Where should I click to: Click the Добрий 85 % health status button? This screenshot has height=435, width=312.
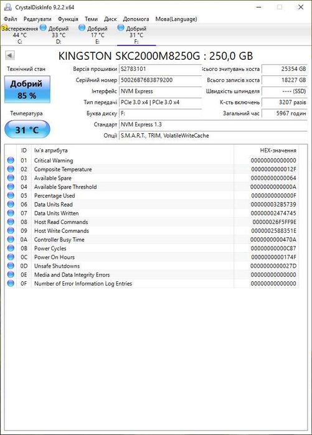coord(27,90)
